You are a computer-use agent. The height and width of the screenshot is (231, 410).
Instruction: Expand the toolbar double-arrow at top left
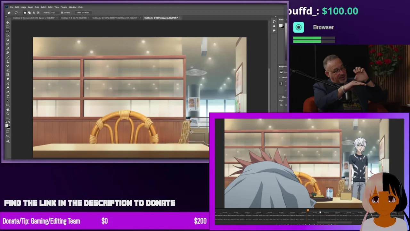(x=6, y=16)
